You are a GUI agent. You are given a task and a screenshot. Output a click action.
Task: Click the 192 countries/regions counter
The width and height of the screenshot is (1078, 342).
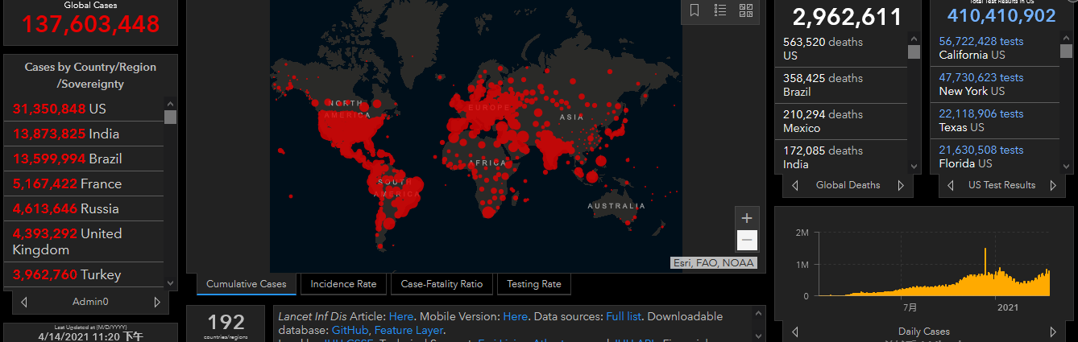[226, 323]
